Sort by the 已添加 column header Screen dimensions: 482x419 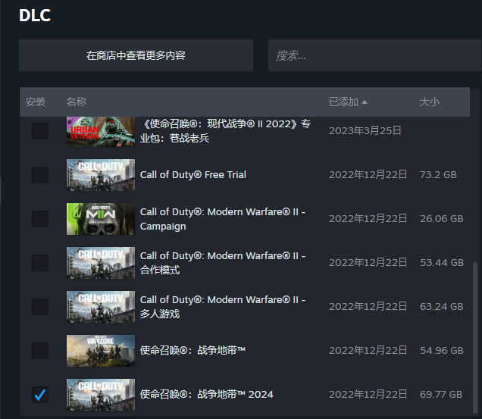point(343,102)
